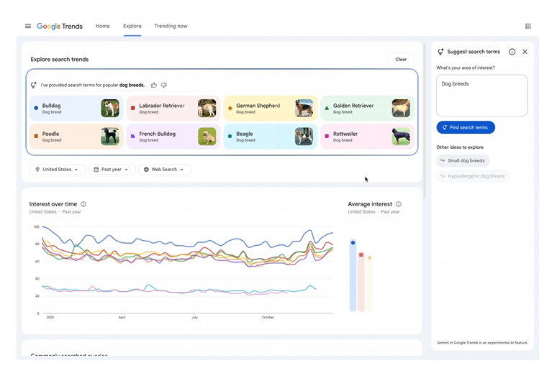
Task: Open the Google apps grid
Action: pos(528,26)
